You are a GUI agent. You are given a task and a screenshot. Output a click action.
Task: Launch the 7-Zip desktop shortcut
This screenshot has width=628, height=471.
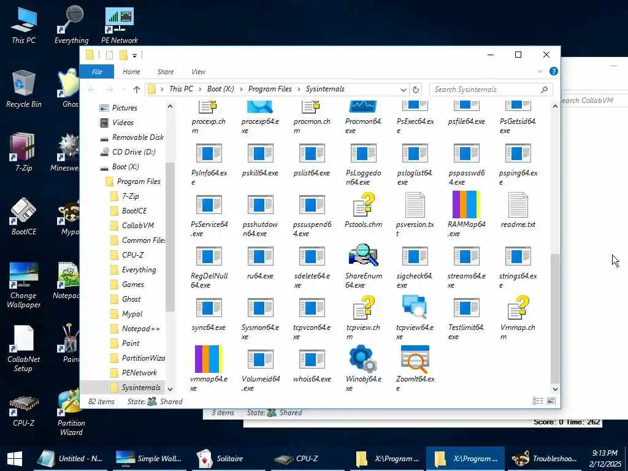(x=23, y=147)
